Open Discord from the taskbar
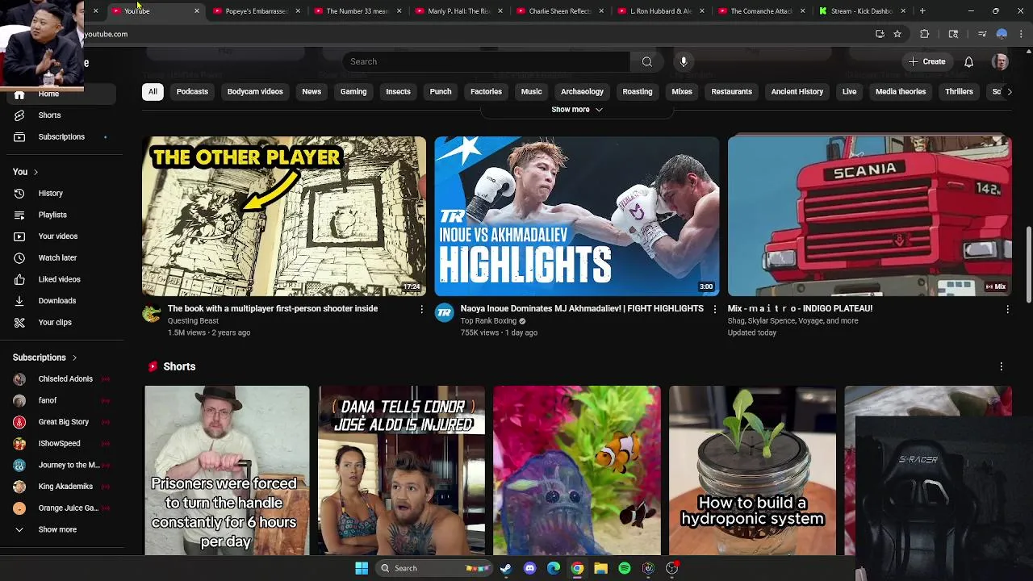The height and width of the screenshot is (581, 1033). 529,568
